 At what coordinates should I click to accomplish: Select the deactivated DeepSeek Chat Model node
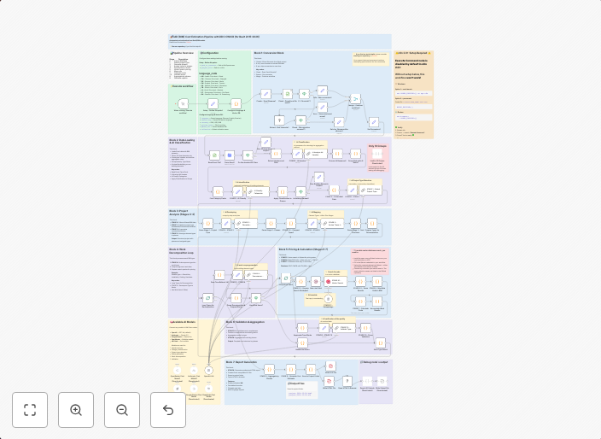(x=209, y=389)
